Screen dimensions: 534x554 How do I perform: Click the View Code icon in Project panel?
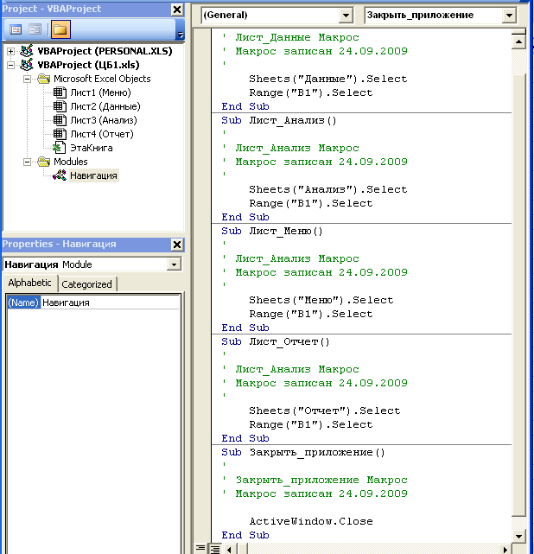coord(16,29)
